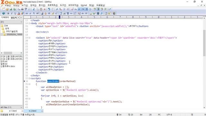206x116 pixels.
Task: Click the Italic I tag icon
Action: click(x=12, y=13)
